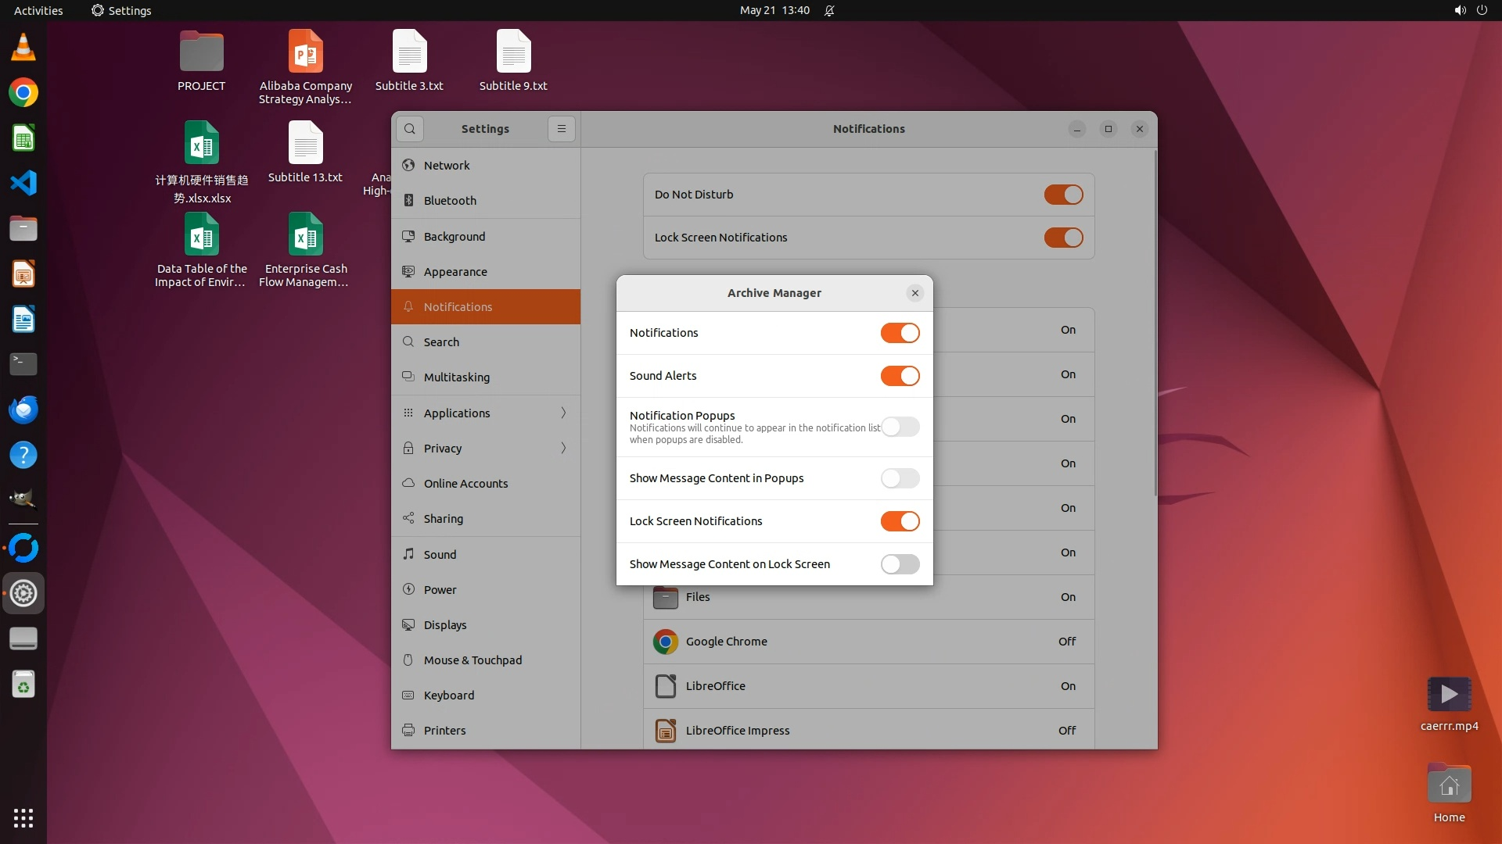Screen dimensions: 1502x844
Task: Disable Sound Alerts toggle for Archive Manager
Action: pos(900,376)
